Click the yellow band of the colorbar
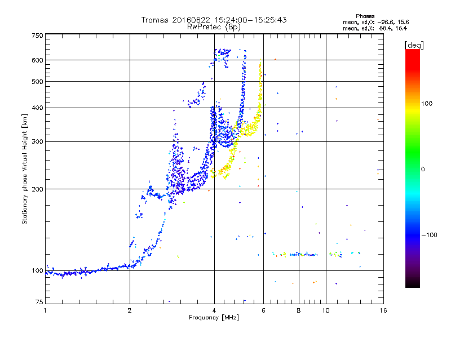Image resolution: width=451 pixels, height=338 pixels. pyautogui.click(x=413, y=110)
